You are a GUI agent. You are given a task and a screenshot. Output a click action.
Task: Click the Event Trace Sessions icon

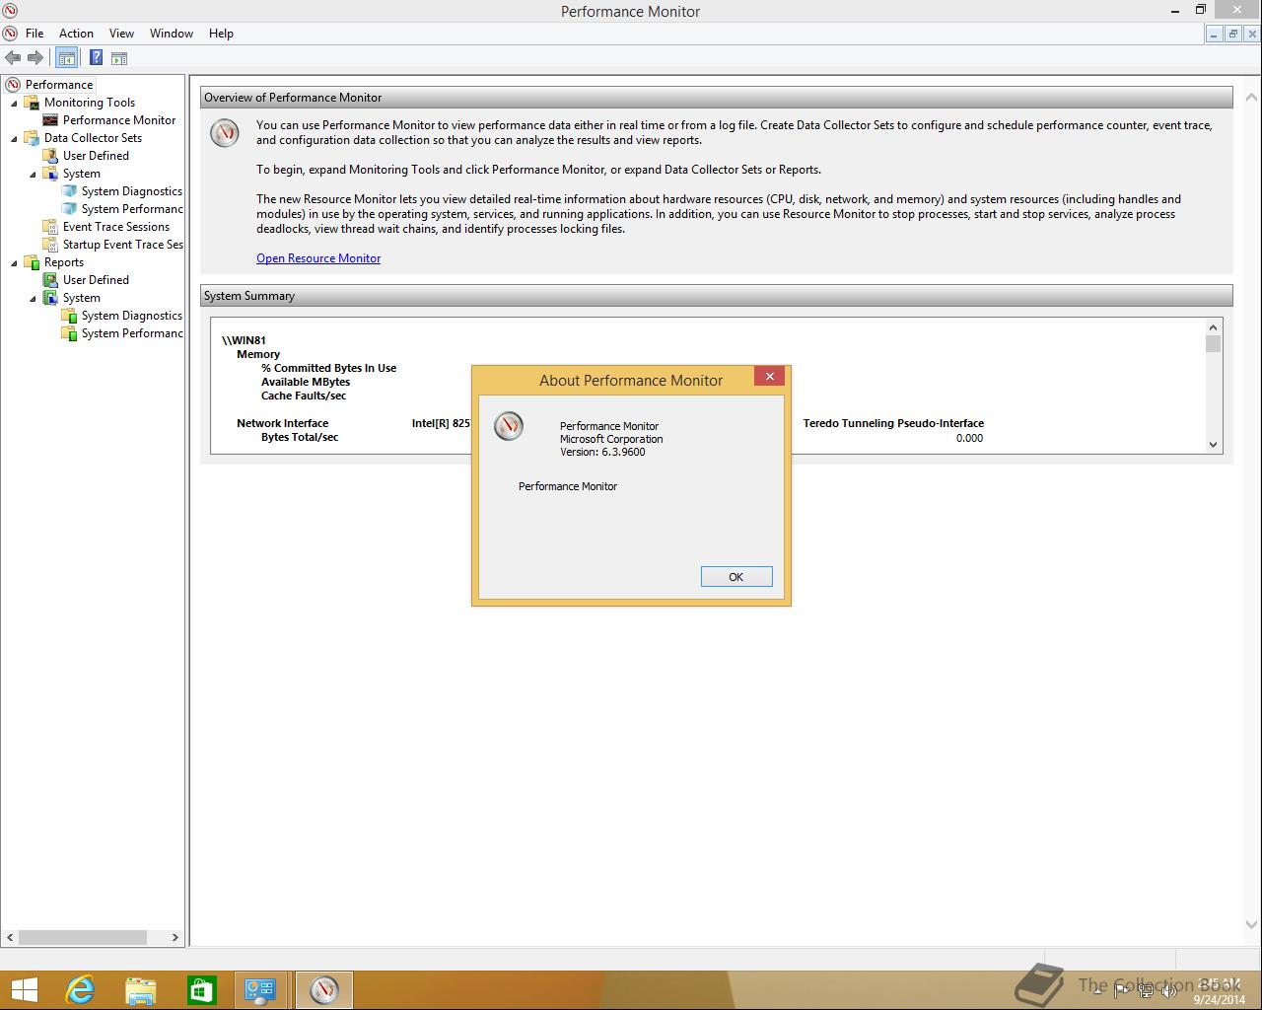tap(50, 227)
